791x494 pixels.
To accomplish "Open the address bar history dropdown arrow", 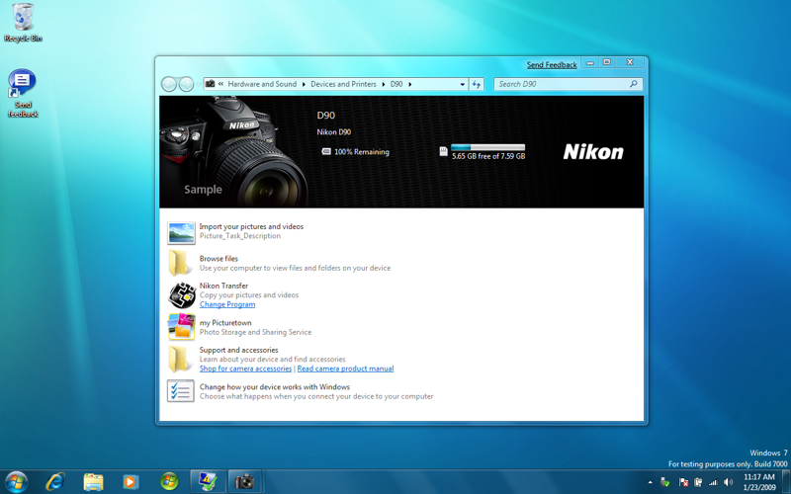I will coord(462,84).
